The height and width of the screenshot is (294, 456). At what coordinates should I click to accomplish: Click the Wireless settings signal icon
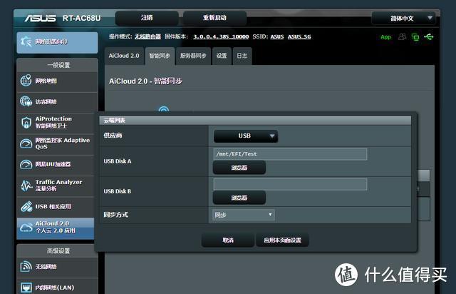pyautogui.click(x=26, y=266)
